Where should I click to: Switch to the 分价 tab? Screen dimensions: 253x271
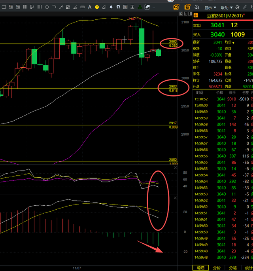[x=217, y=268]
